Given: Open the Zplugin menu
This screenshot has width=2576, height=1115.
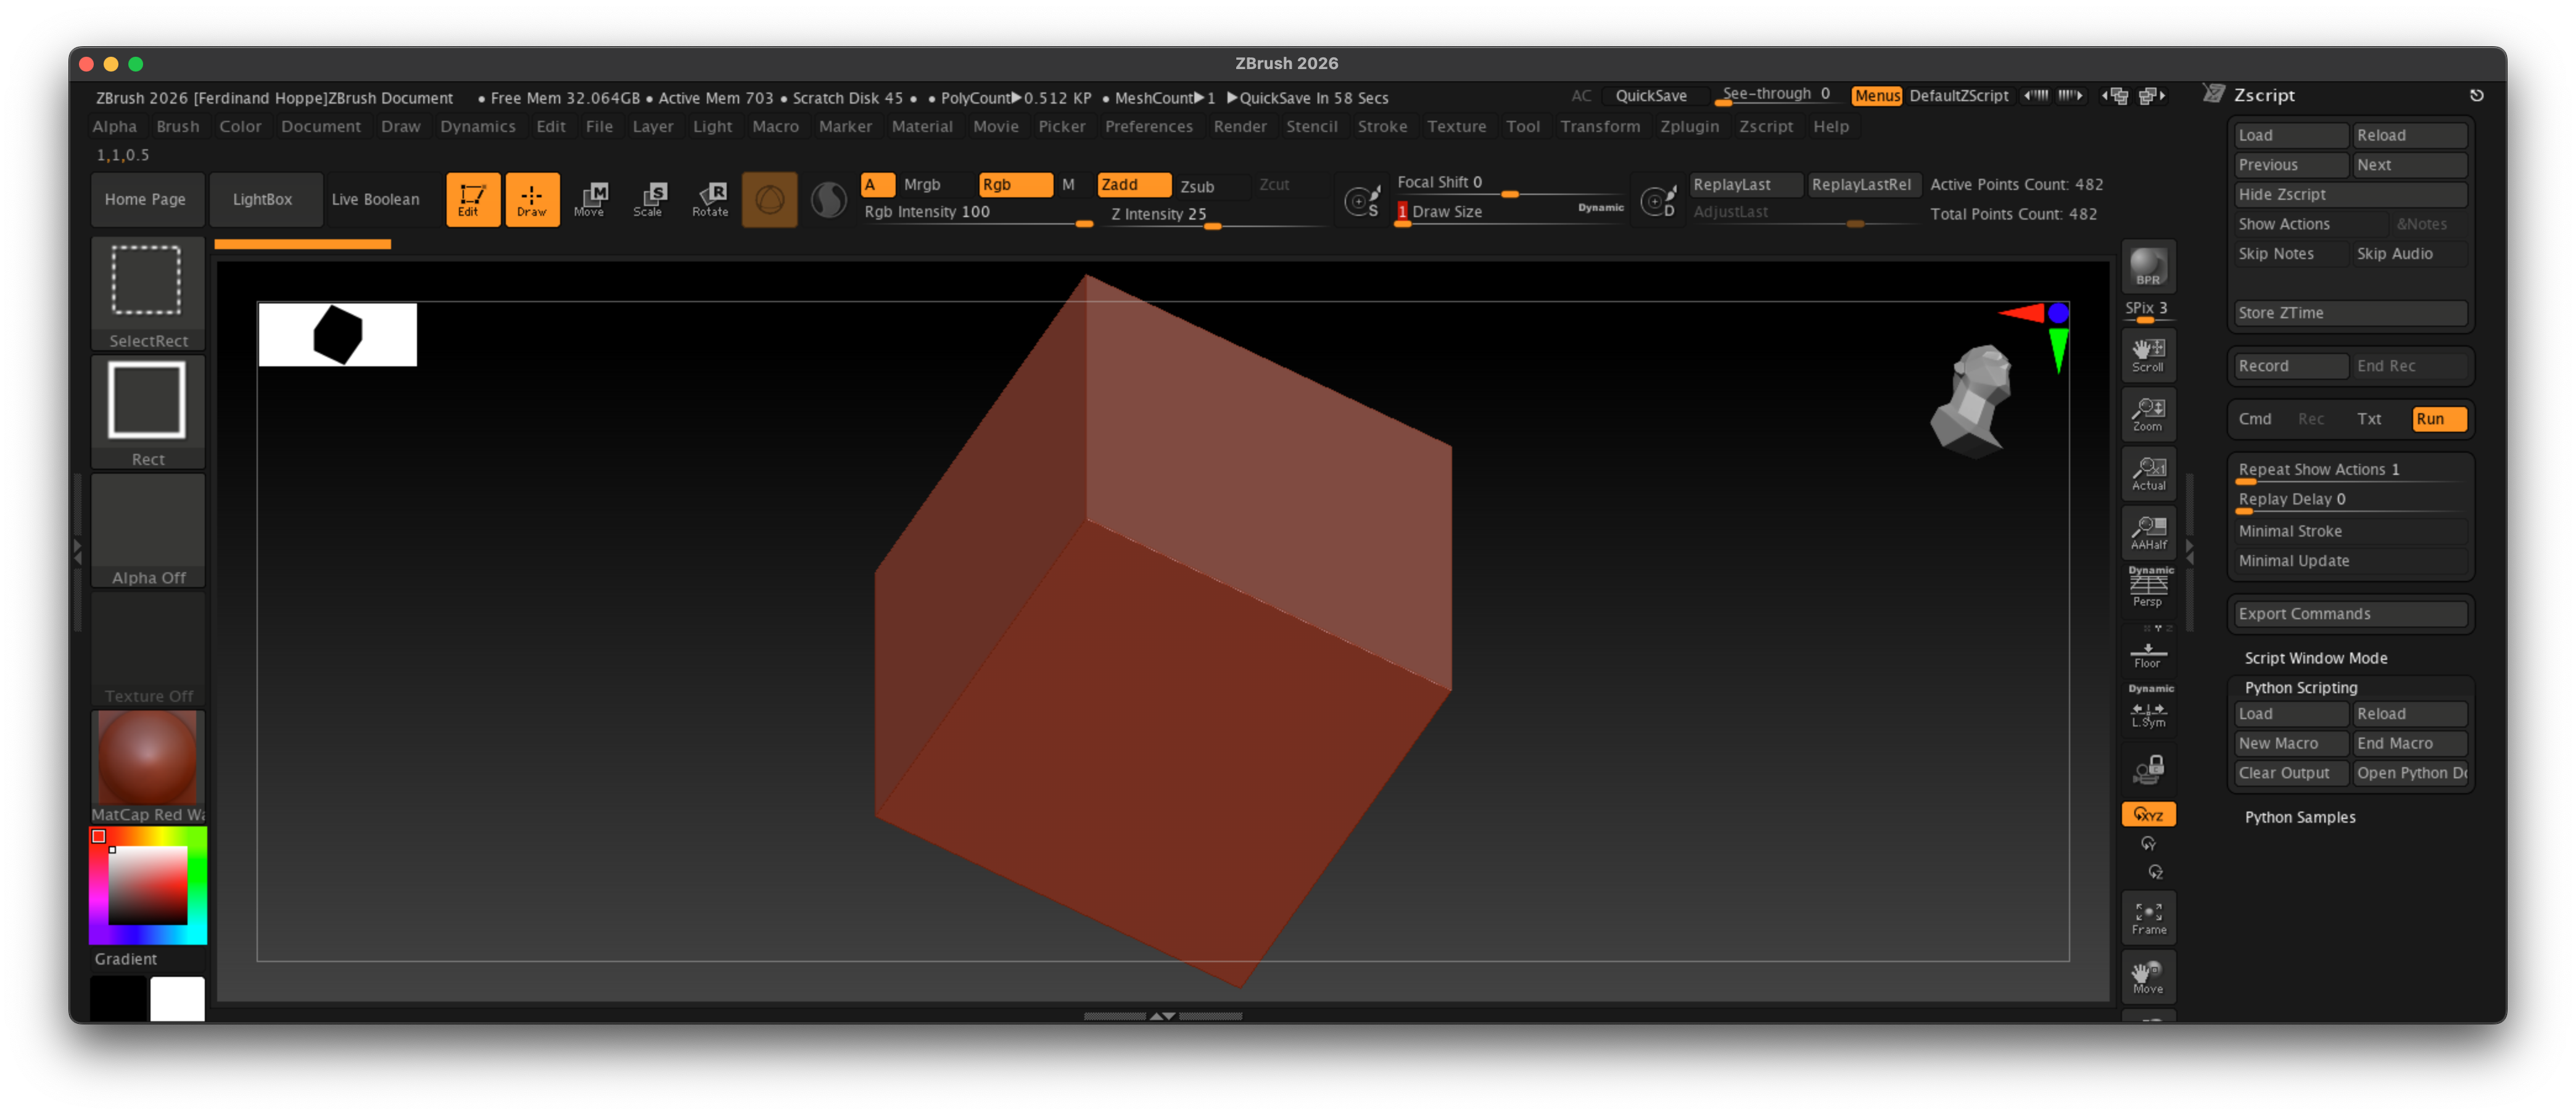Looking at the screenshot, I should [1689, 126].
